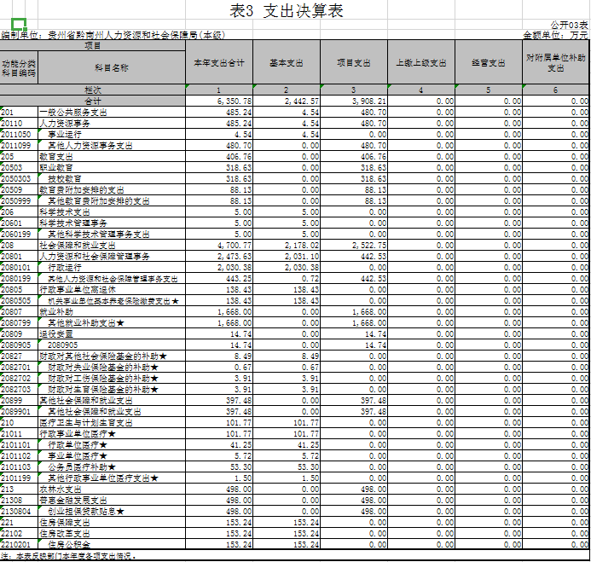Select '财政对生育保险基金的补助★' cell
This screenshot has width=591, height=562.
pyautogui.click(x=112, y=390)
